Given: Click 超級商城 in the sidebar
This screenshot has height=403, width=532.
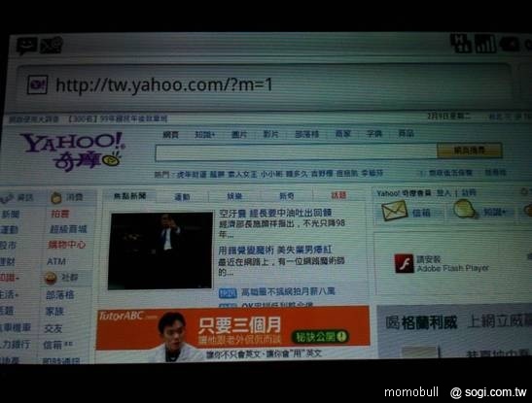Looking at the screenshot, I should pos(68,229).
